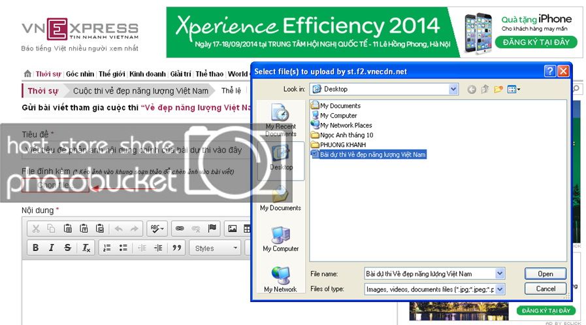The width and height of the screenshot is (586, 325).
Task: Click the Back arrow in file dialog
Action: click(472, 90)
